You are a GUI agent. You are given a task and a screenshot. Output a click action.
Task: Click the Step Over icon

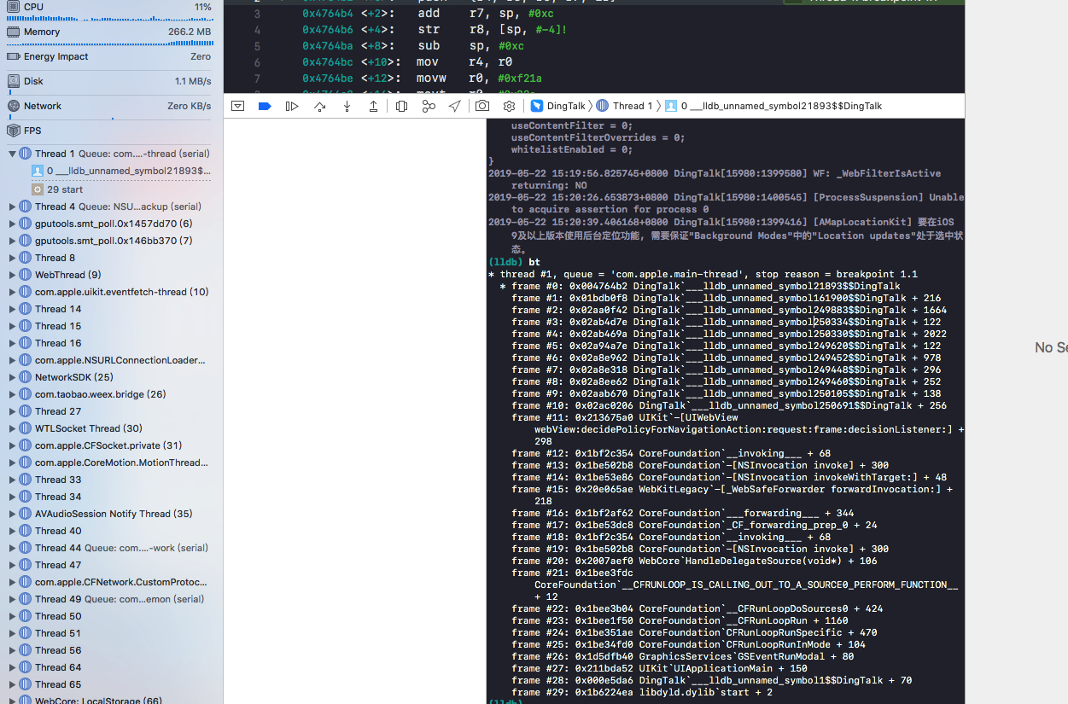(319, 106)
